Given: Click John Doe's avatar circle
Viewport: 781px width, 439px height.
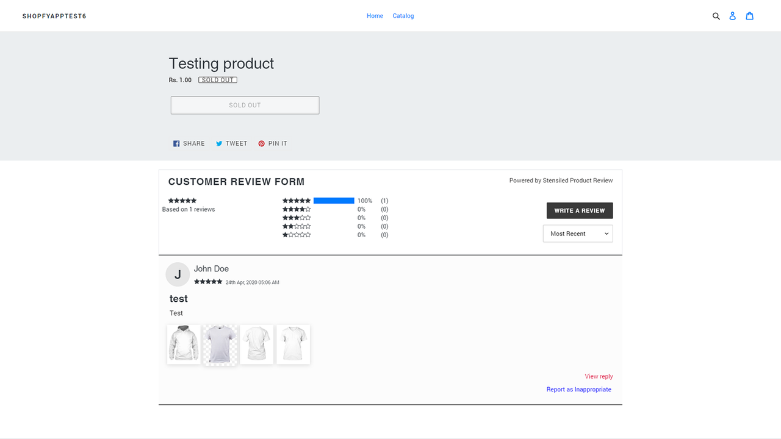Looking at the screenshot, I should 178,274.
